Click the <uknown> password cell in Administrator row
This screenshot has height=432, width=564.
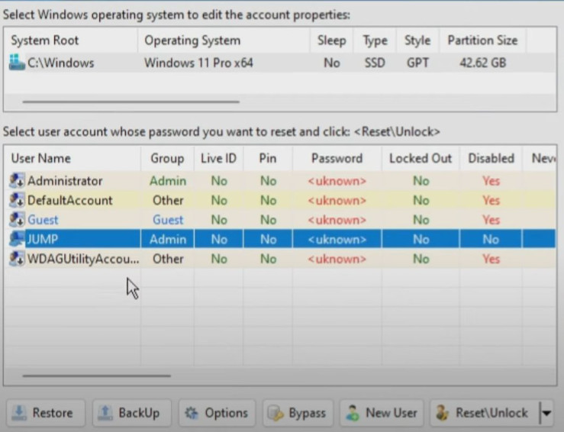[x=337, y=181]
